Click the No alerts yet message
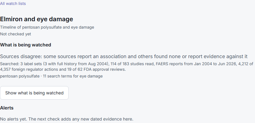 (67, 119)
